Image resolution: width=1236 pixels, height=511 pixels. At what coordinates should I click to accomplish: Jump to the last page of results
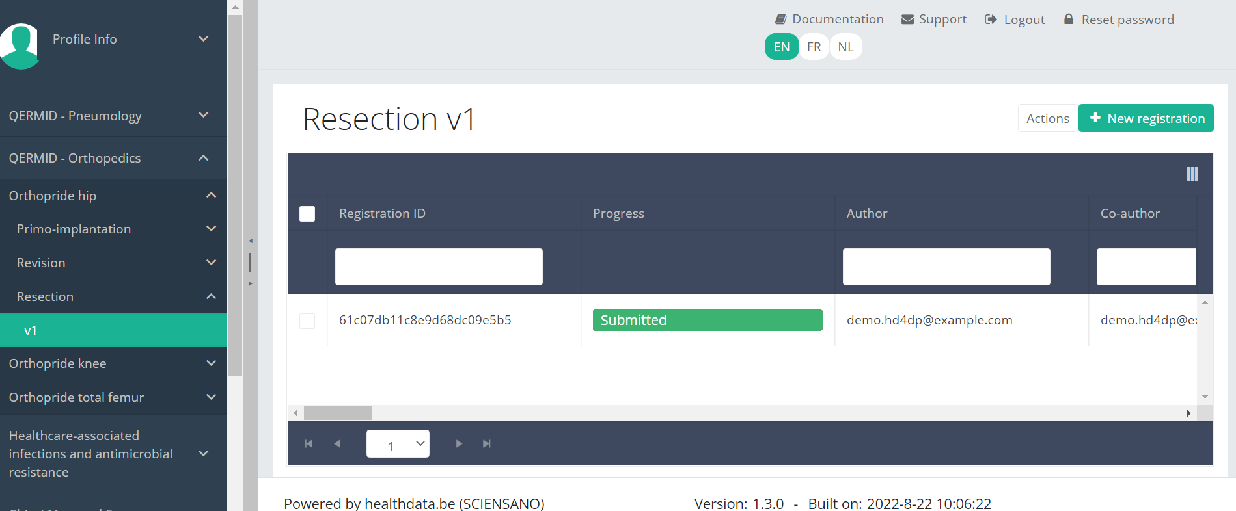point(487,444)
